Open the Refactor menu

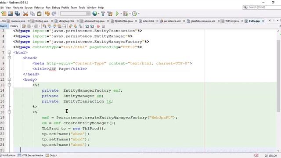coord(39,7)
